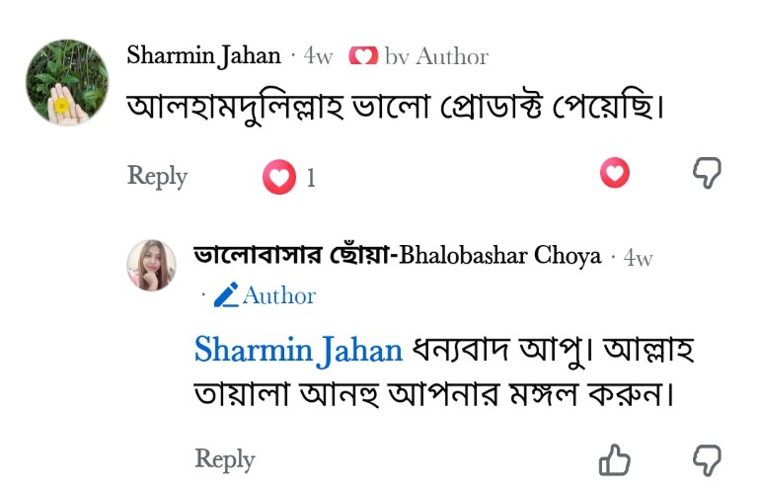
Task: Toggle the red love reaction on Sharmin's comment
Action: tap(615, 173)
